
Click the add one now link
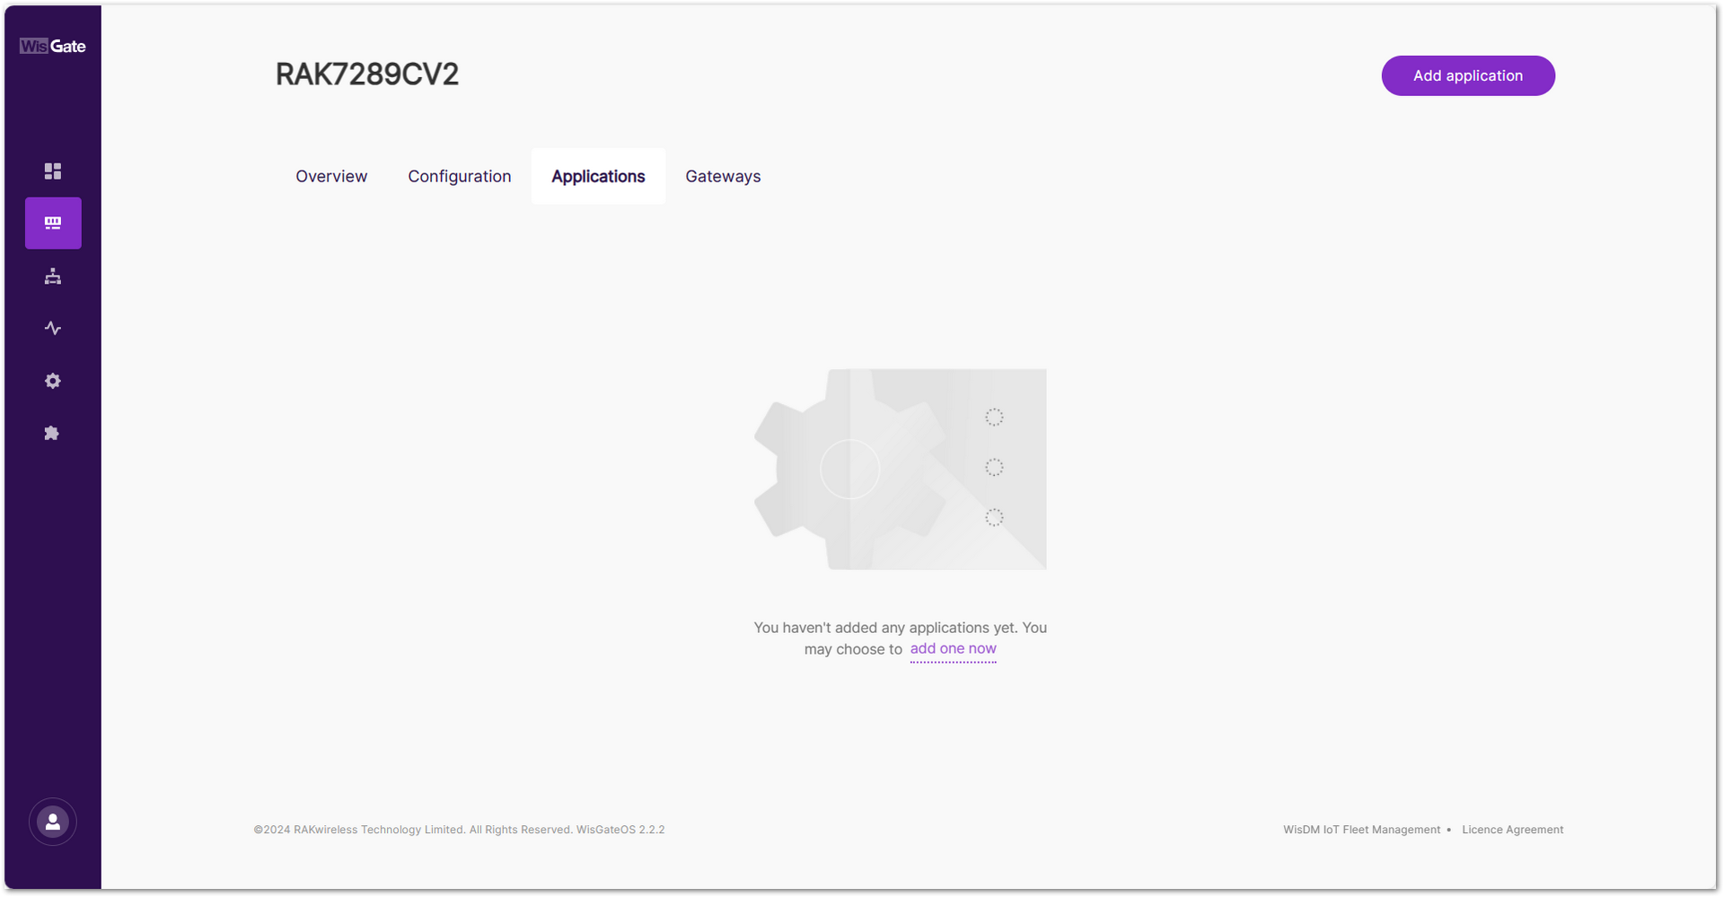953,648
